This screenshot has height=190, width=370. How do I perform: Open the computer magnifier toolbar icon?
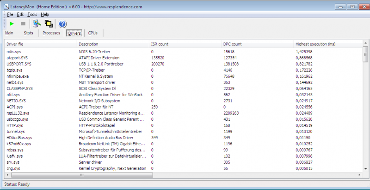coord(37,24)
